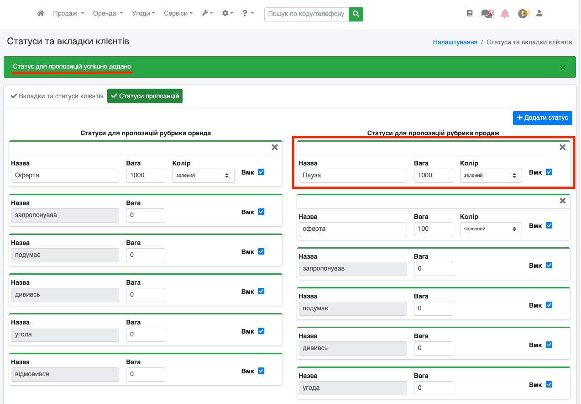
Task: Expand the wrench tools dropdown menu
Action: tap(207, 14)
